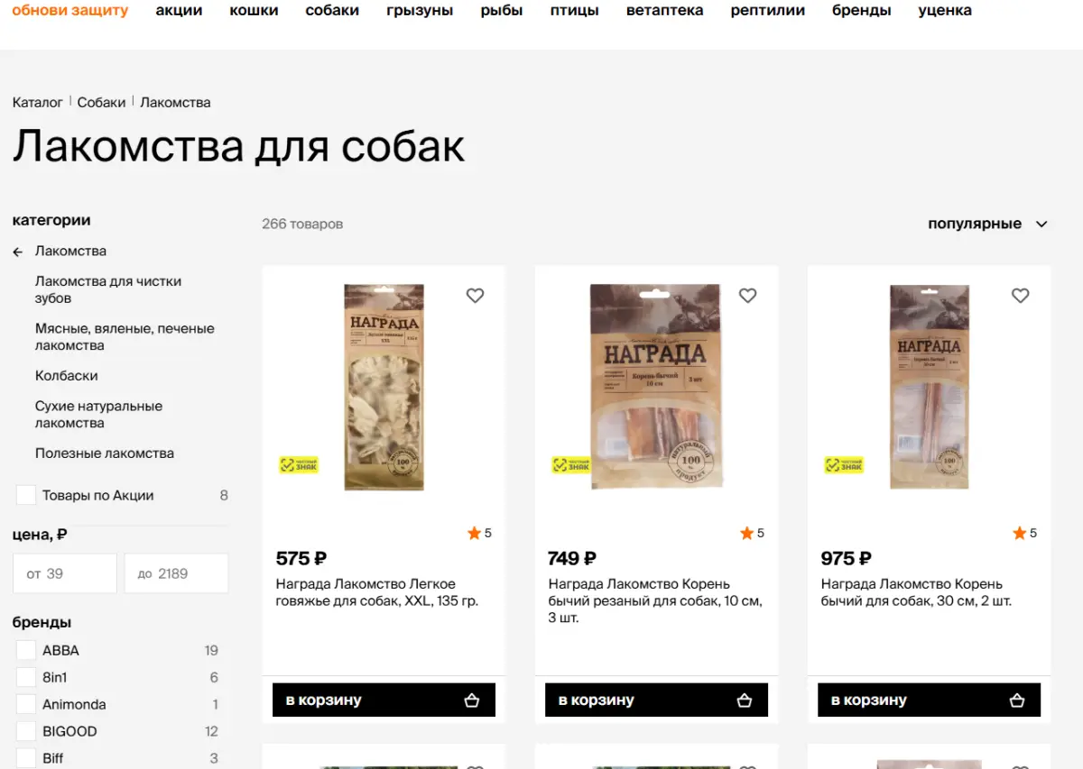
Task: Click Честный знак badge on Лёгкое говяжье card
Action: coord(299,464)
